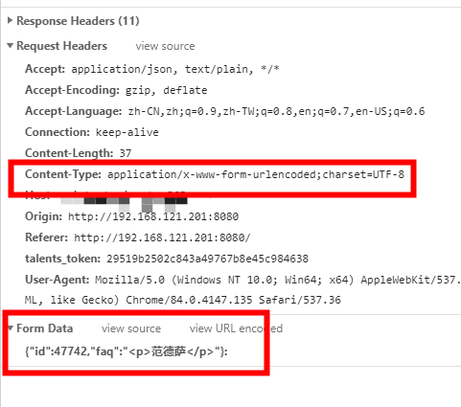
Task: Select the Connection keep-alive row
Action: [92, 132]
